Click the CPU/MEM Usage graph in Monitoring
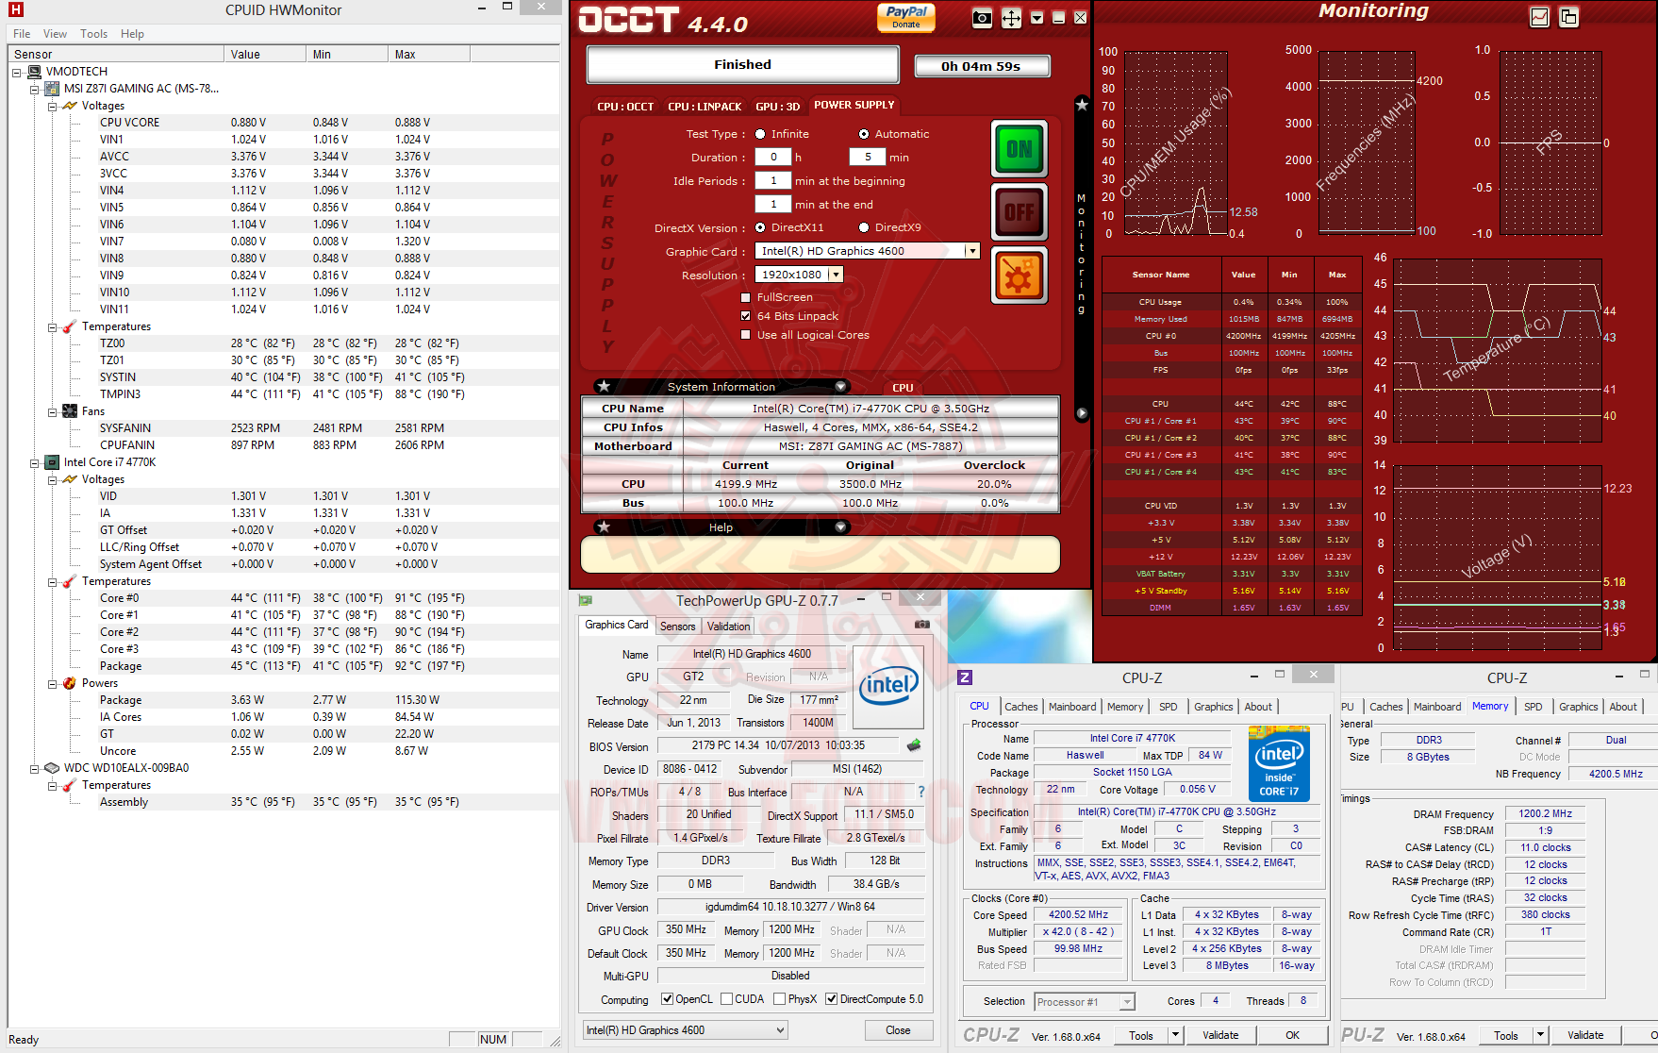The image size is (1658, 1053). [1176, 142]
